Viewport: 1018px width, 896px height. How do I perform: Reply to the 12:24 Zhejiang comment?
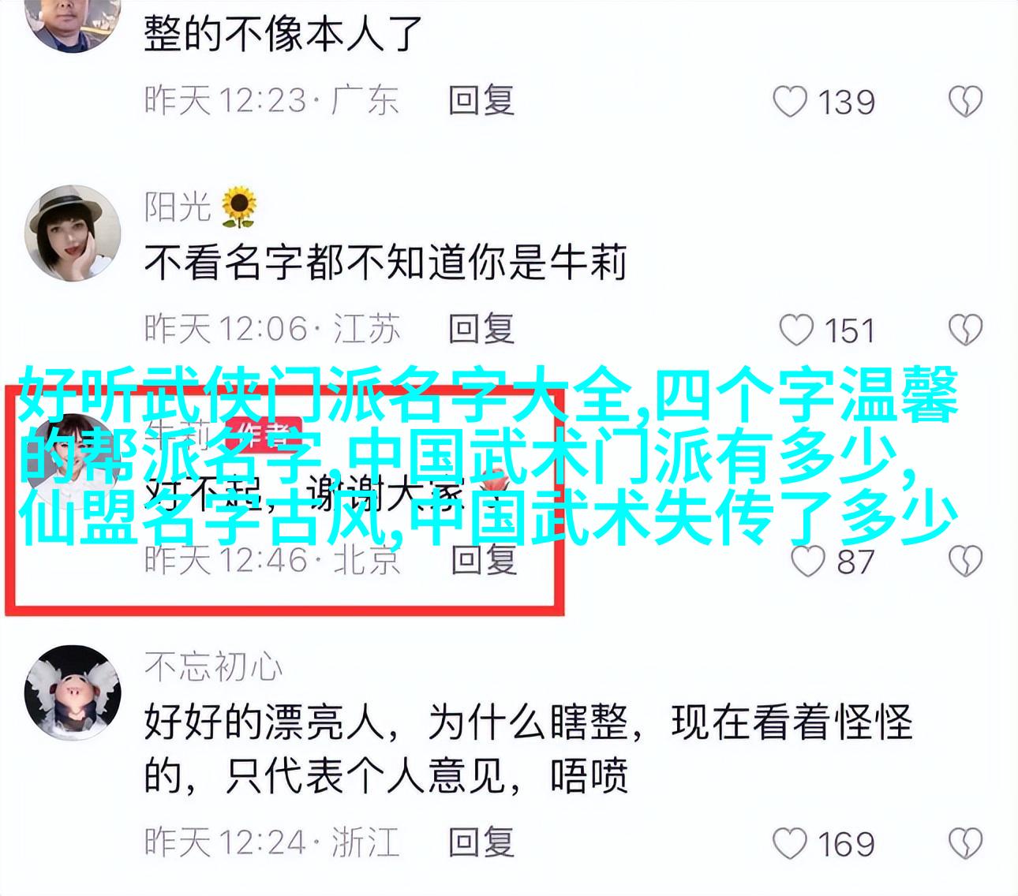coord(481,842)
